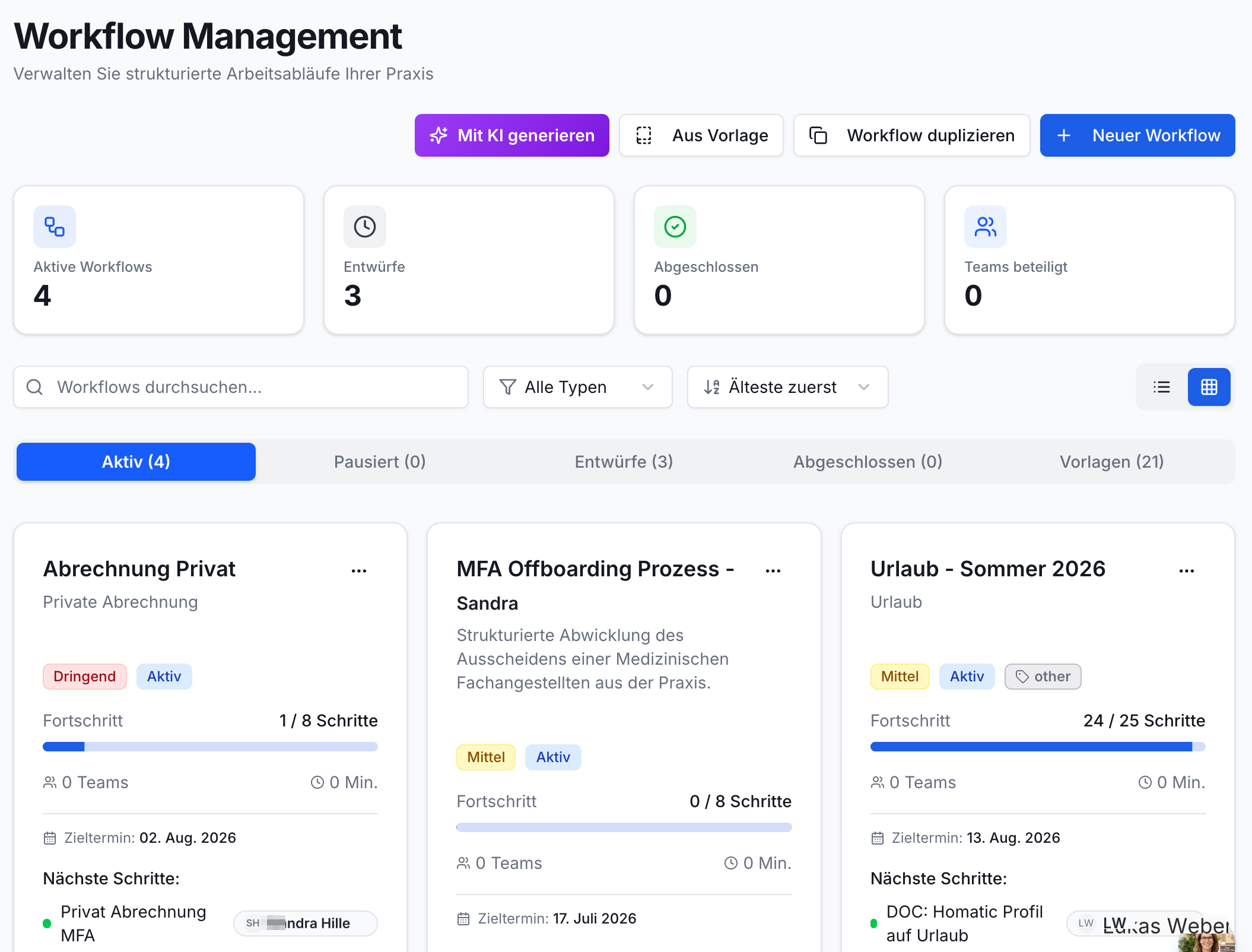Click the '24 / 25 Schritte' text
This screenshot has height=952, width=1252.
pos(1144,721)
